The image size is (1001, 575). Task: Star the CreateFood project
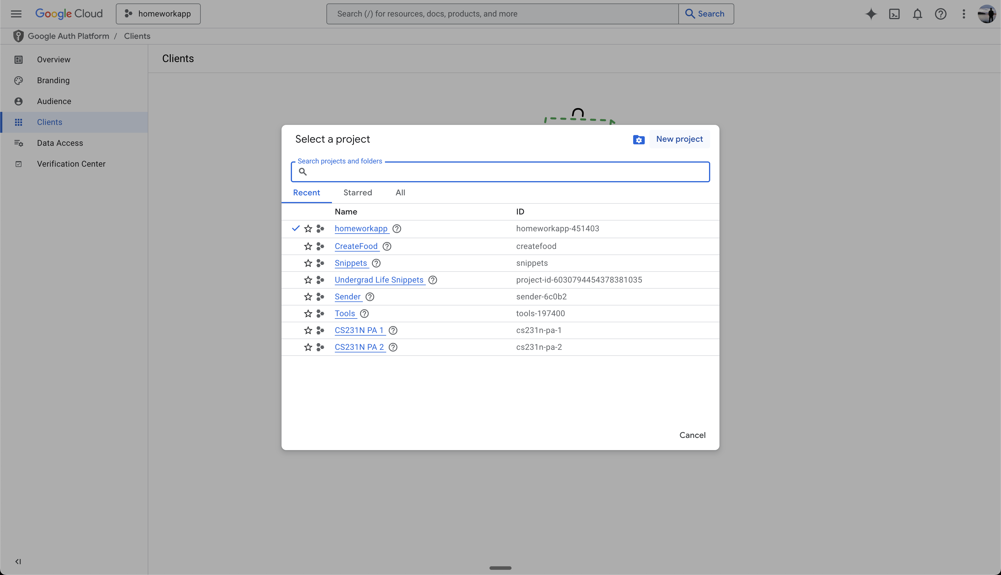[x=308, y=246]
